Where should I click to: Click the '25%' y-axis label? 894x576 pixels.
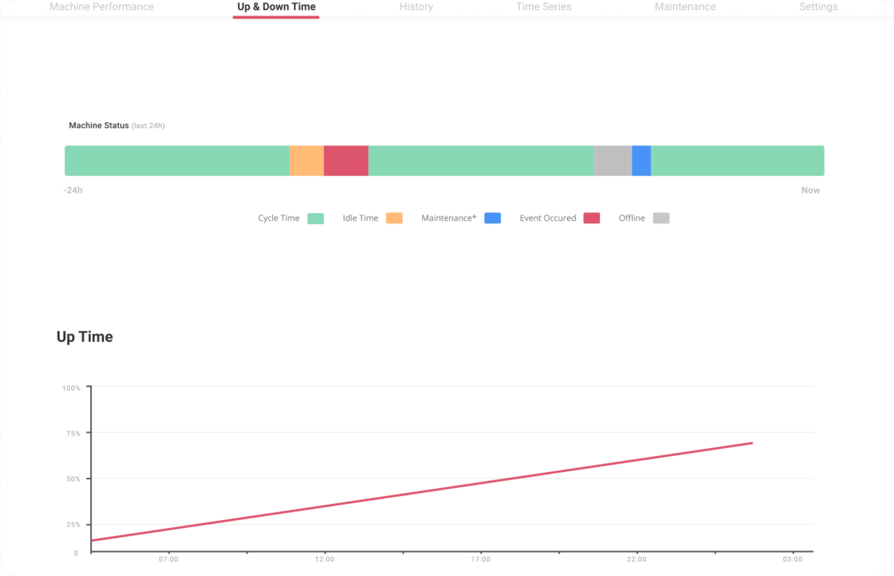tap(73, 525)
